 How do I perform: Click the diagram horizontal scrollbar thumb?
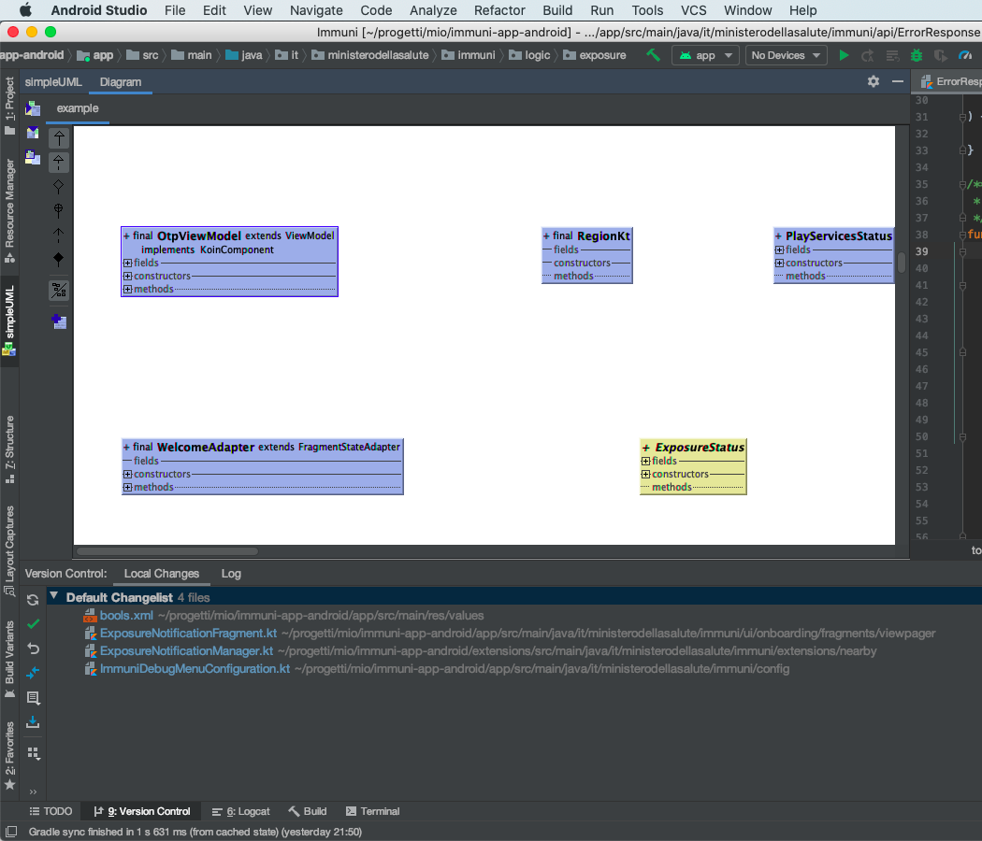tap(167, 551)
